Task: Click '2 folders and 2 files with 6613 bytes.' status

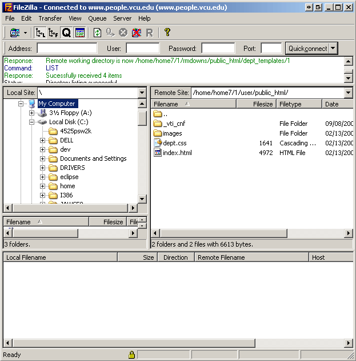Action: click(202, 244)
